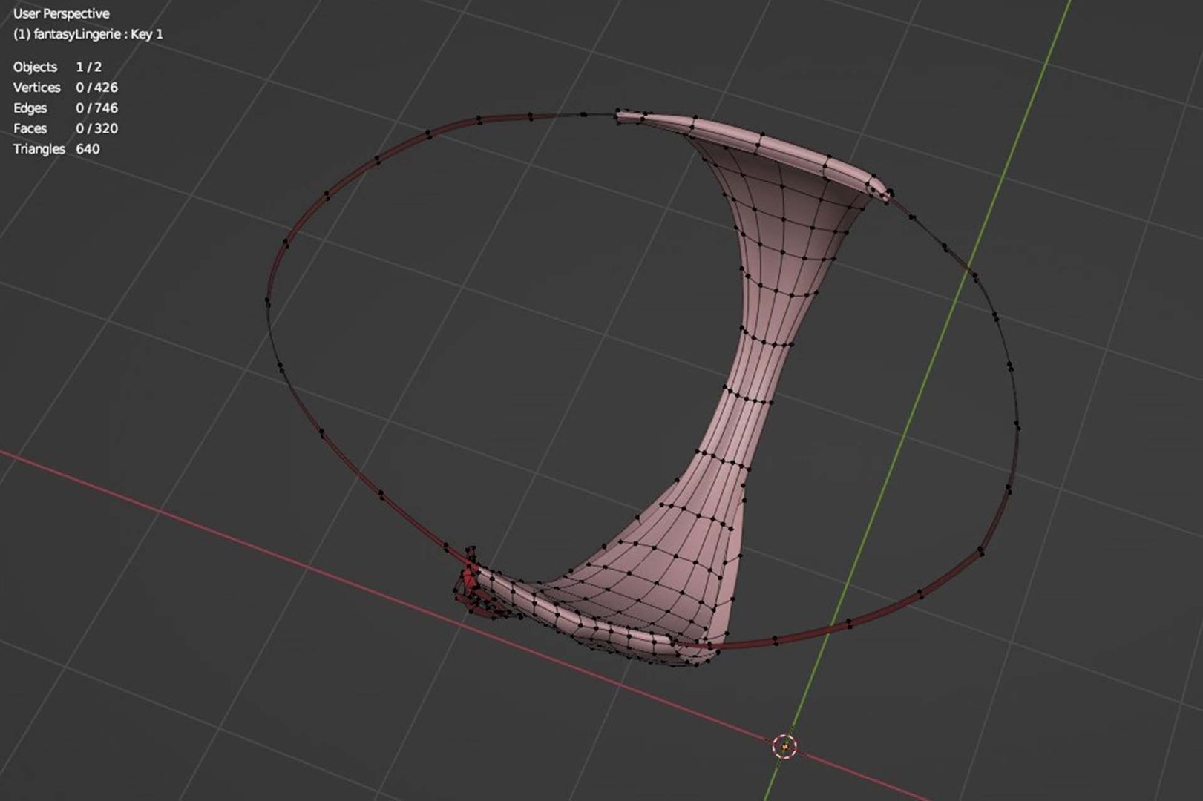This screenshot has width=1203, height=801.
Task: Select the "Vertices 0 / 426" statistics line
Action: [65, 88]
